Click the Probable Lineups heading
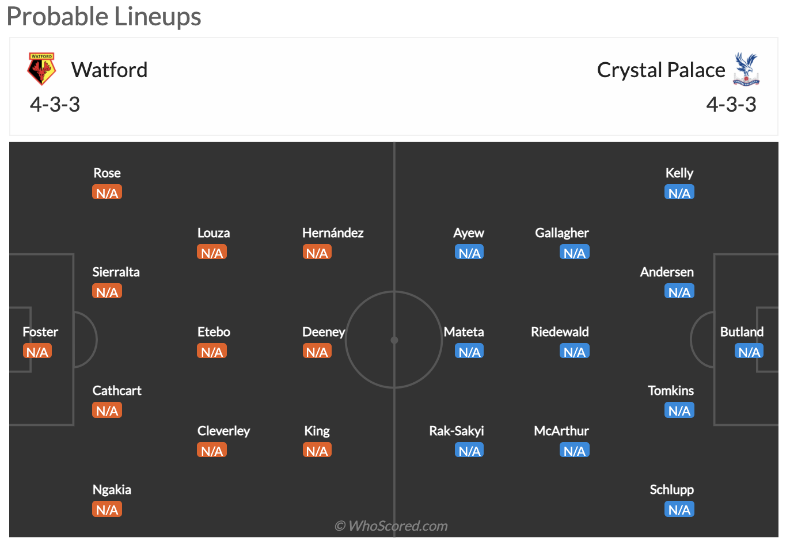The height and width of the screenshot is (548, 790). click(x=104, y=16)
